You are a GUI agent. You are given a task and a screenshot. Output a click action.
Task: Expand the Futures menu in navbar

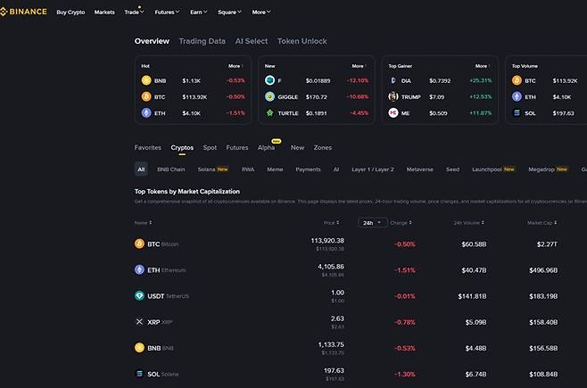[x=166, y=12]
